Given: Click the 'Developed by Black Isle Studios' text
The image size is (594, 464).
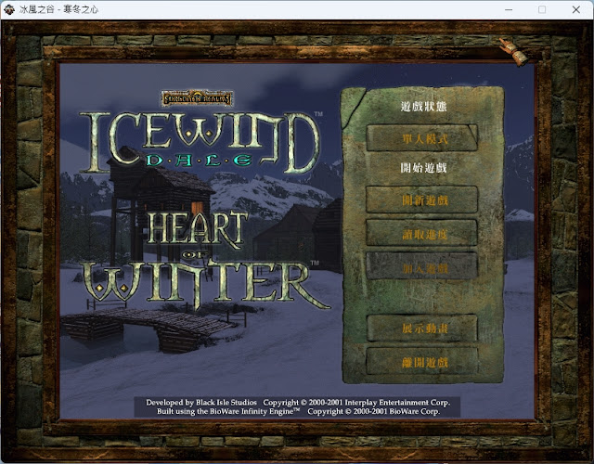Looking at the screenshot, I should click(201, 402).
